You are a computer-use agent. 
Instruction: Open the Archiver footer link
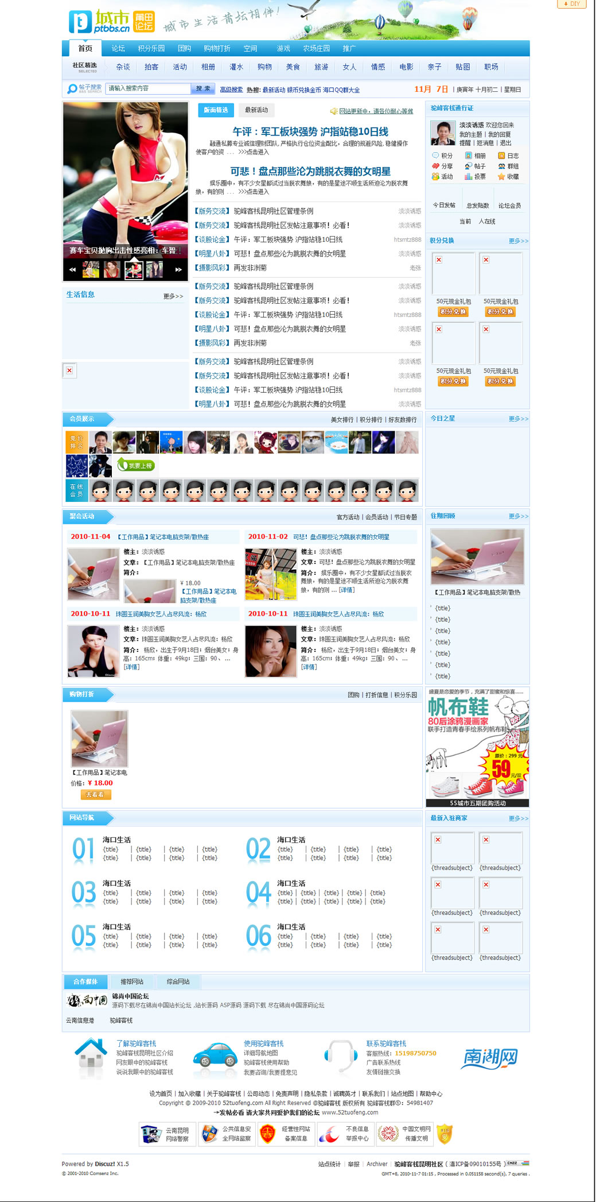(377, 1164)
